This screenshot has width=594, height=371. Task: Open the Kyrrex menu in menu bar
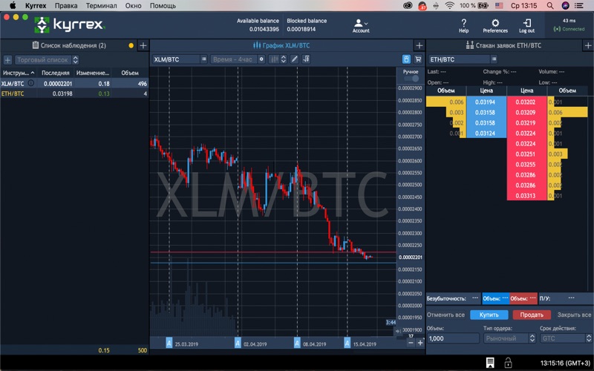(x=36, y=6)
